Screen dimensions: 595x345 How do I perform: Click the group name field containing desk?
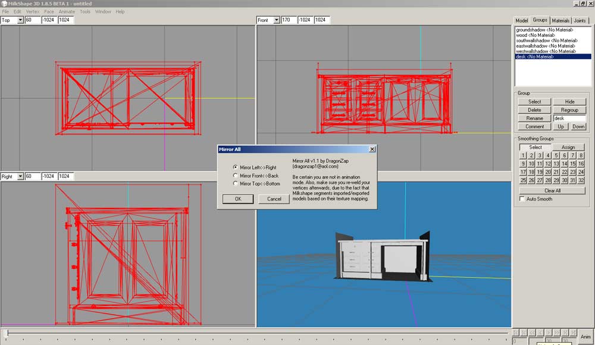pos(569,118)
